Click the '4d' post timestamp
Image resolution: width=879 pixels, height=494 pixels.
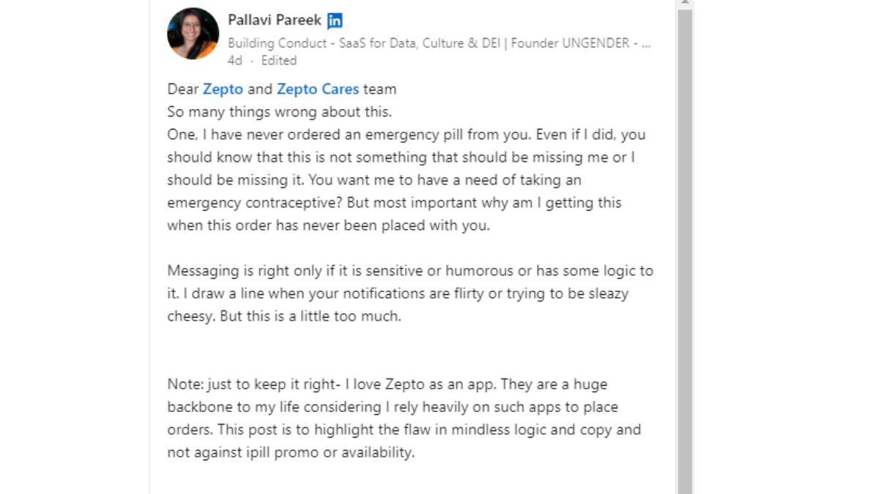click(234, 61)
